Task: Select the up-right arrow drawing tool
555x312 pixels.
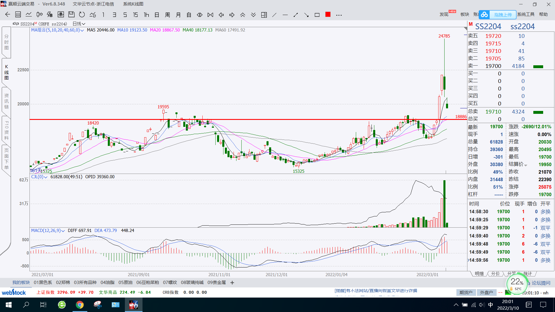Action: coord(296,15)
